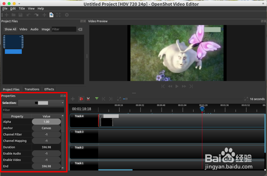
Task: Click the Properties list scroll down arrow
Action: (x=63, y=168)
